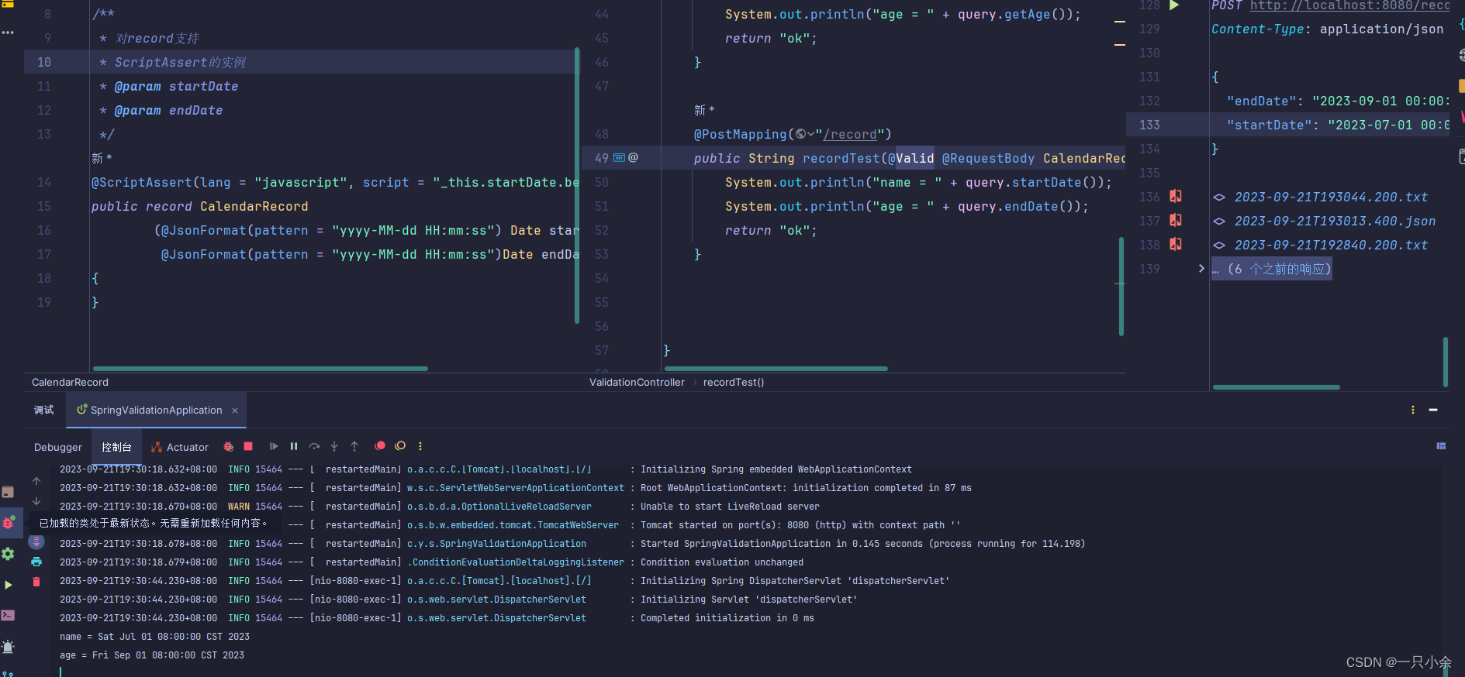Click the print console output icon
1465x677 pixels.
click(36, 562)
